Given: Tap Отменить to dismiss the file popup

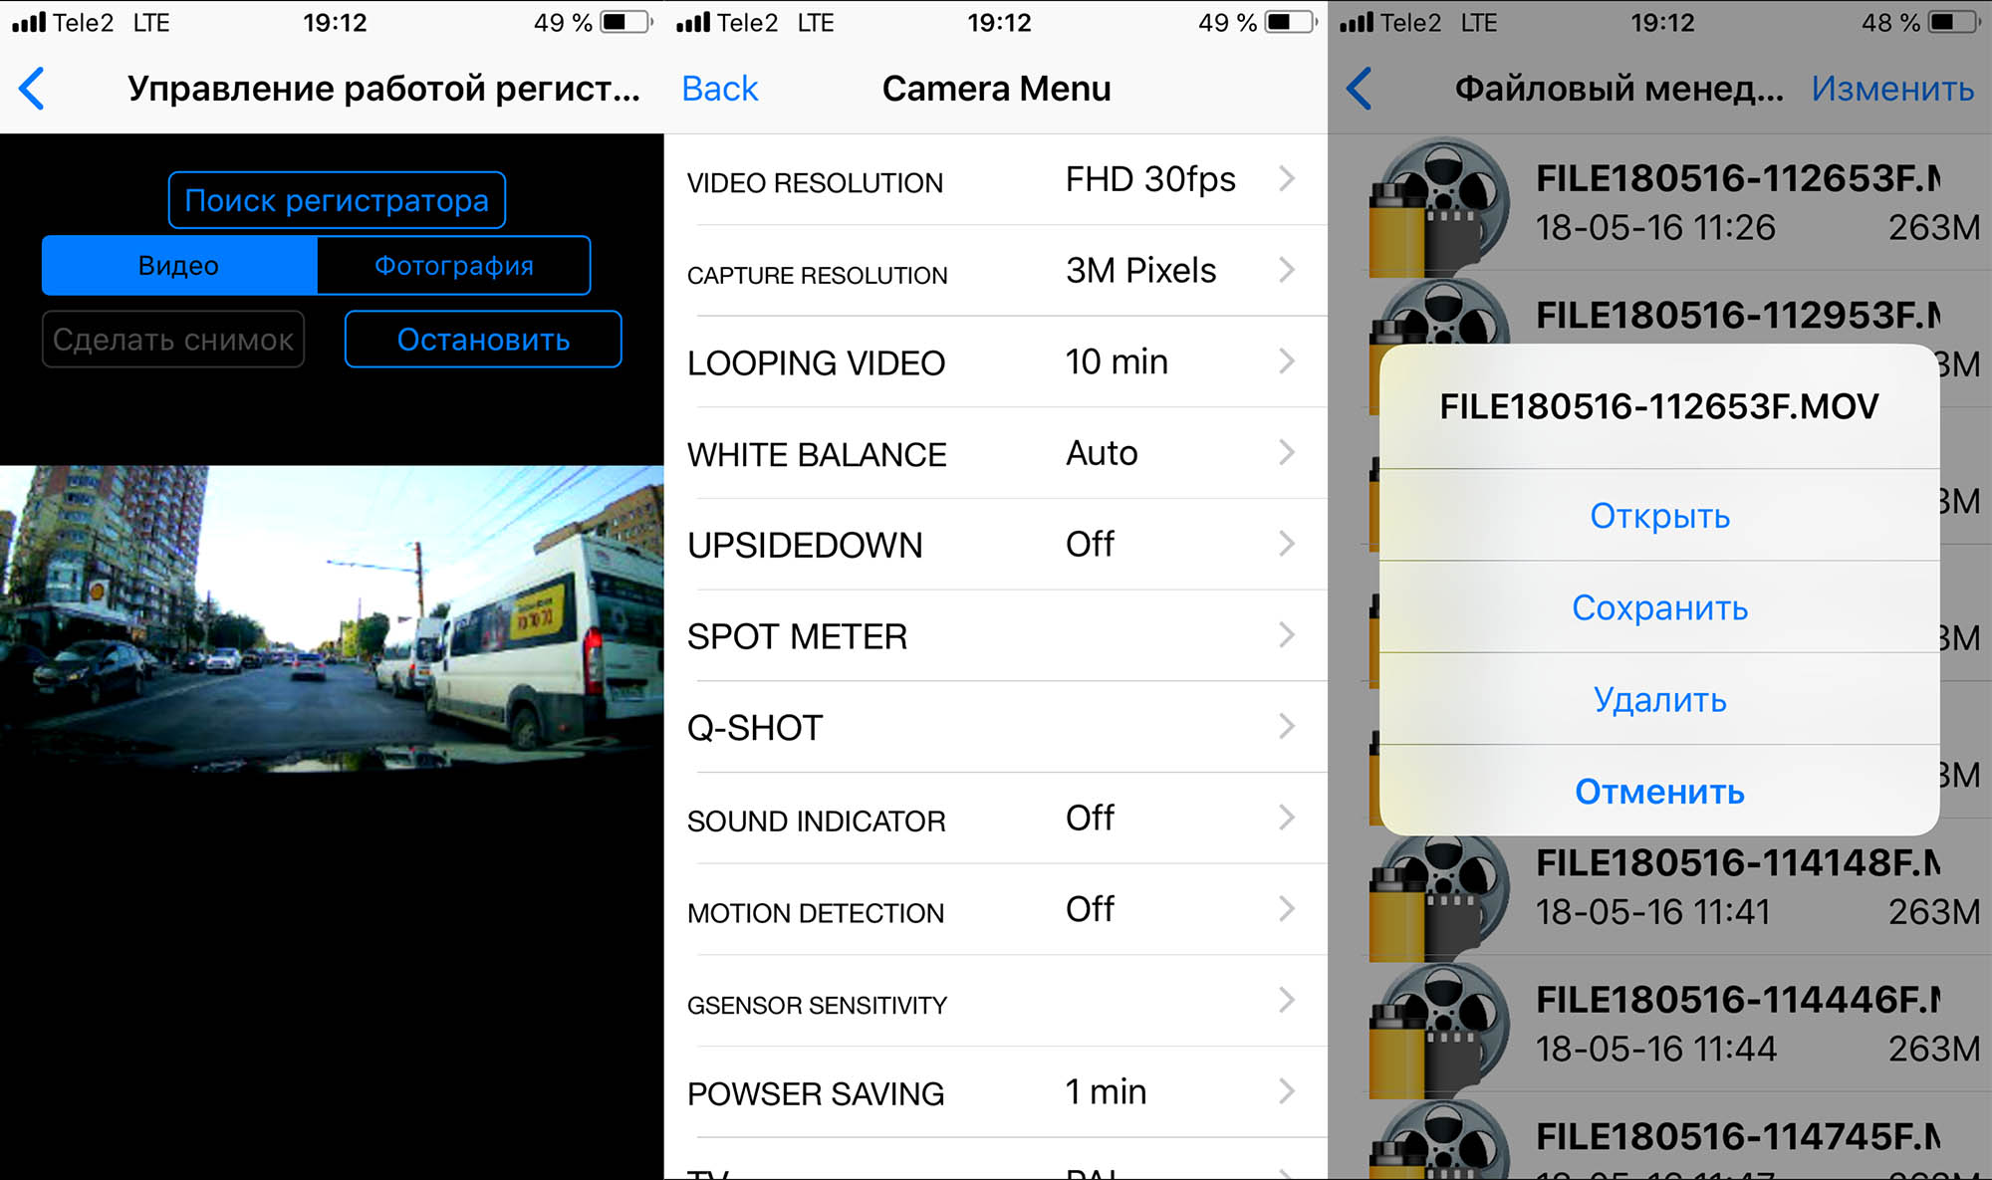Looking at the screenshot, I should 1659,791.
